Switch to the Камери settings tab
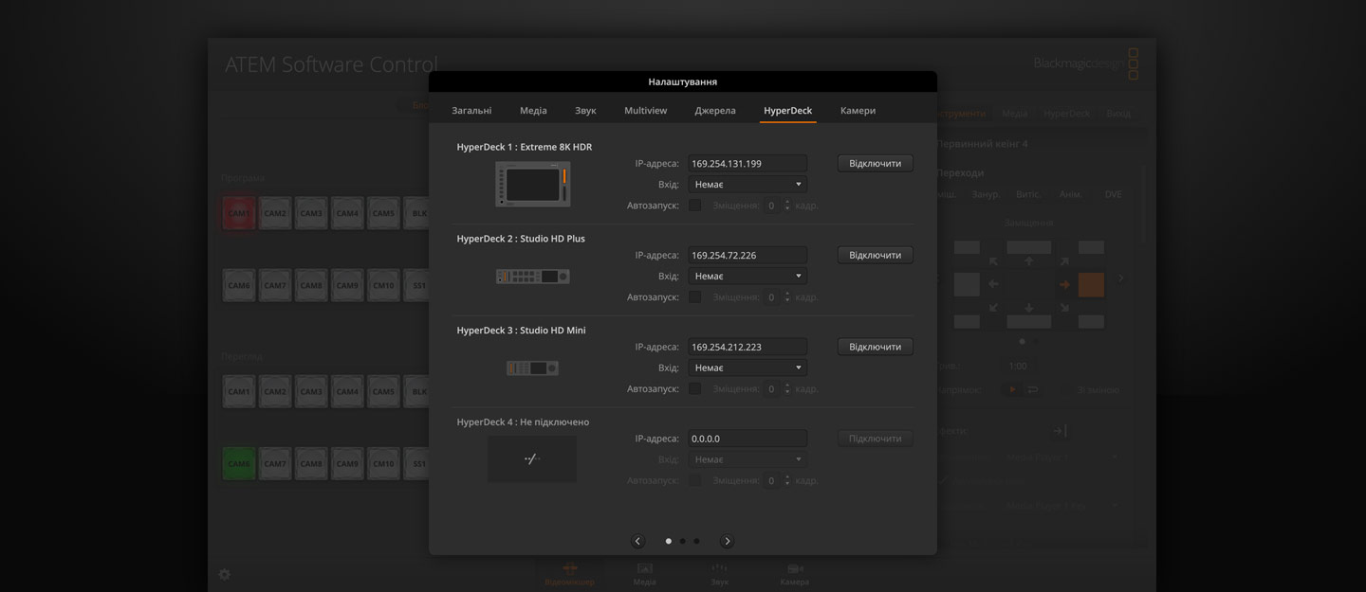 tap(858, 110)
